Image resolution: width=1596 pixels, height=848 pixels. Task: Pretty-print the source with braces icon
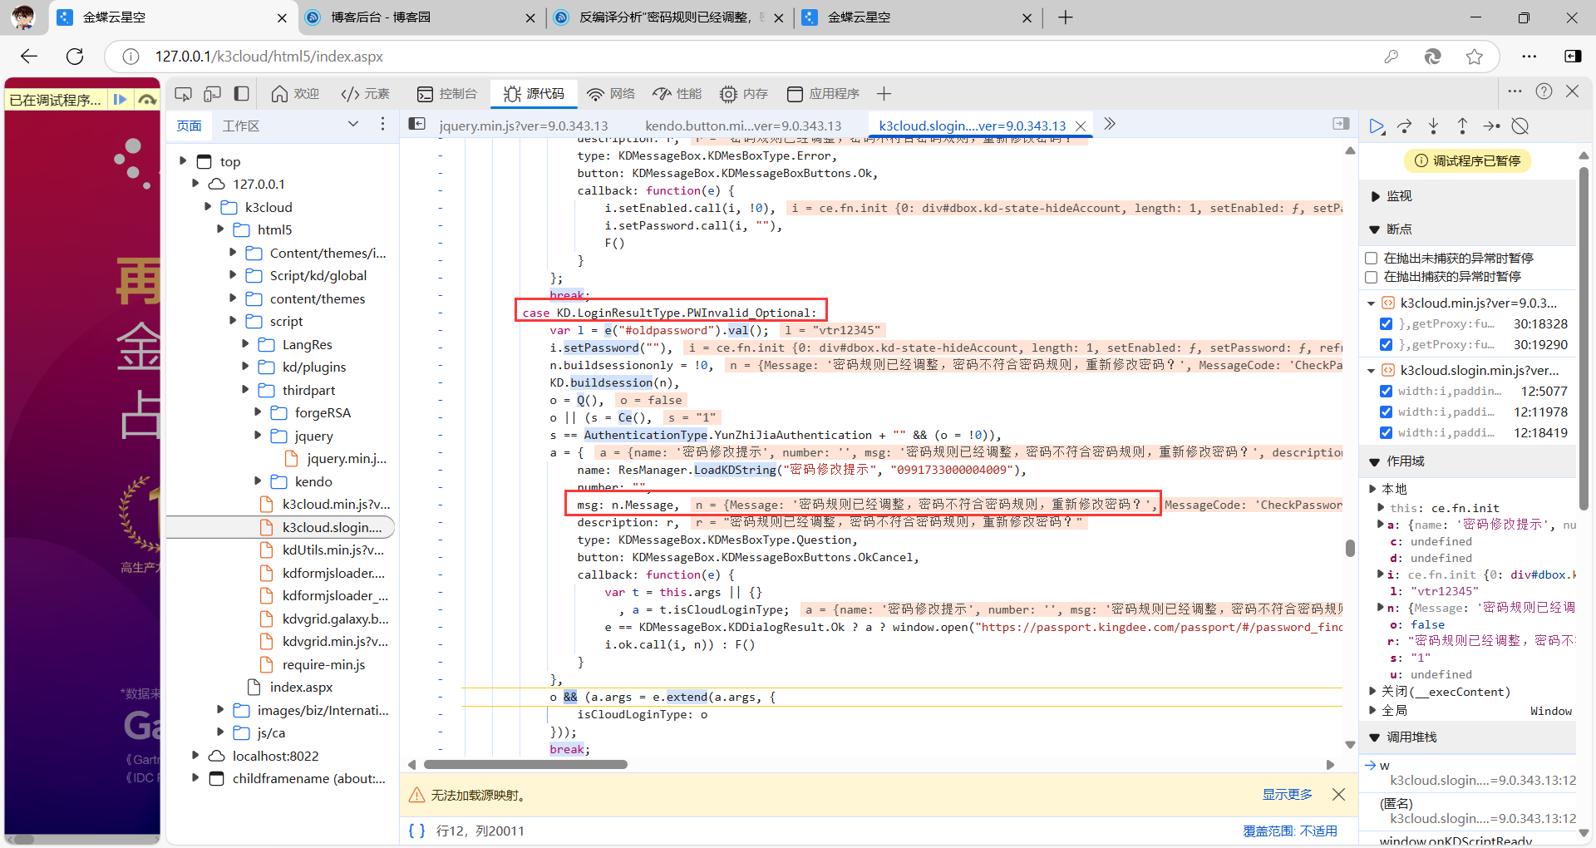[x=417, y=831]
